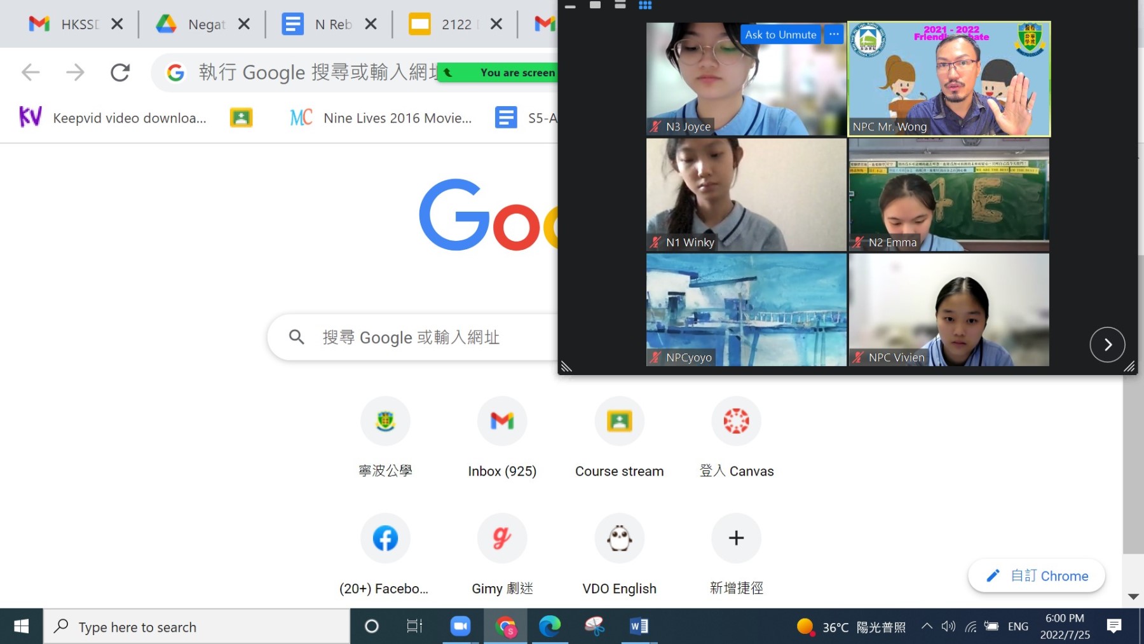Select N2 Emma video thumbnail

[x=949, y=195]
